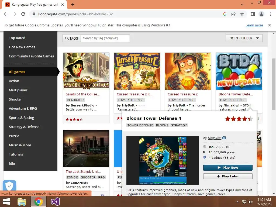
Task: Click the Bloons Tower Defe... title link
Action: click(236, 94)
